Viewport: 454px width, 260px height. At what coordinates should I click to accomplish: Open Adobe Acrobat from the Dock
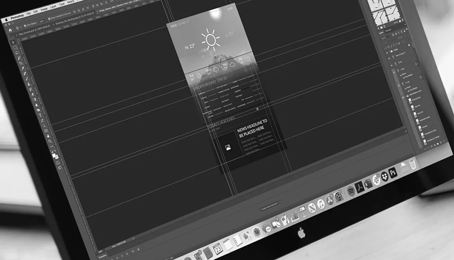[359, 187]
